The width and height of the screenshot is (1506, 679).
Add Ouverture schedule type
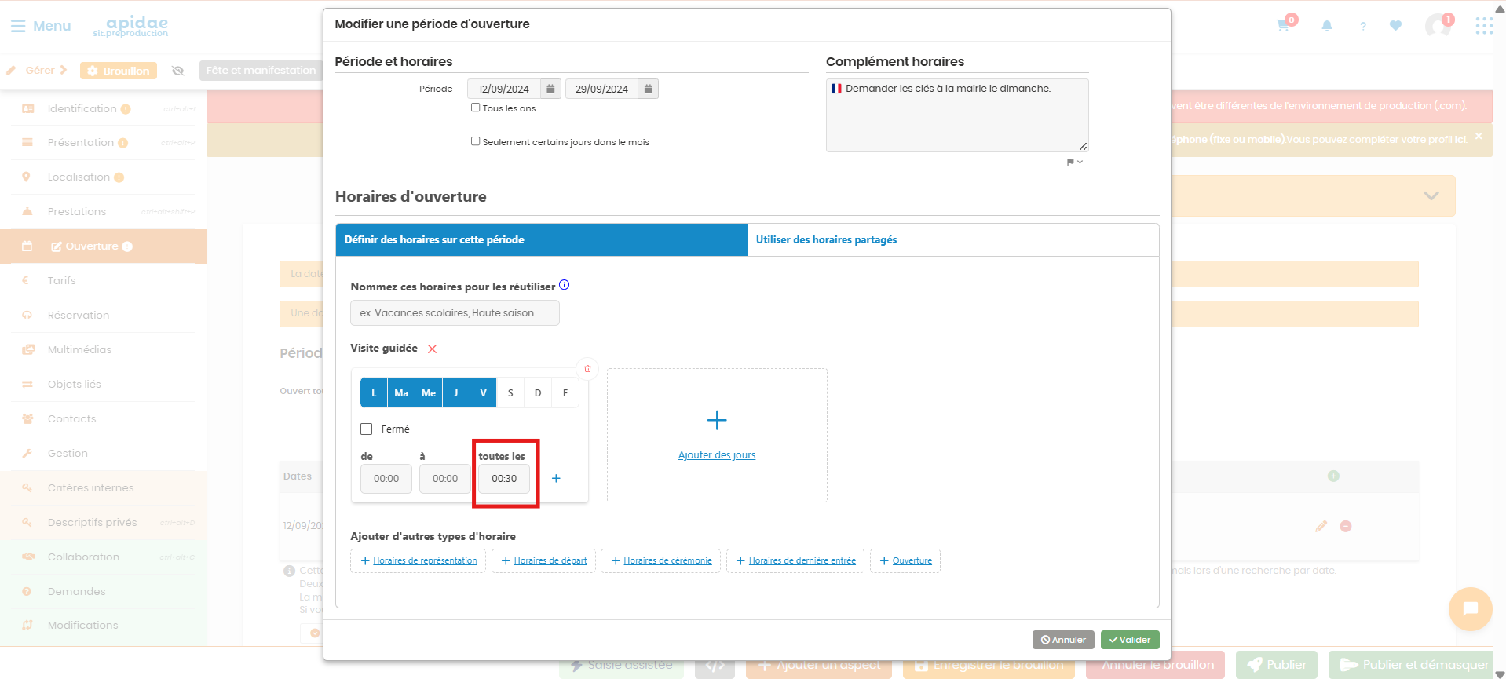pos(905,560)
